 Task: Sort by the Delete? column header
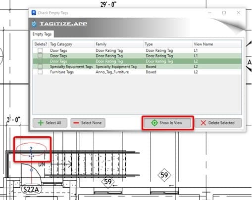click(x=41, y=44)
